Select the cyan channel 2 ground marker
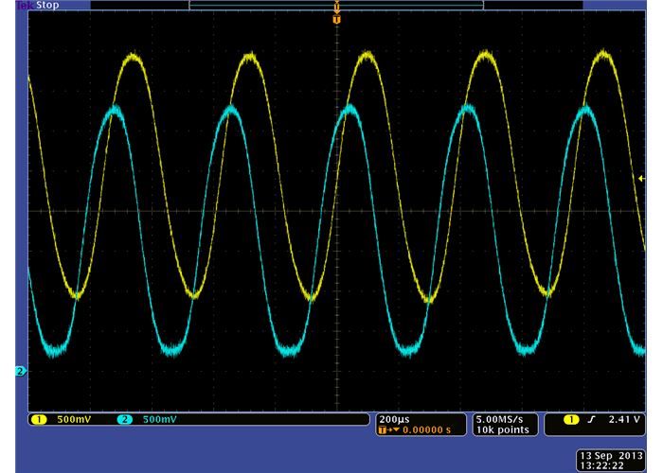 [x=20, y=371]
